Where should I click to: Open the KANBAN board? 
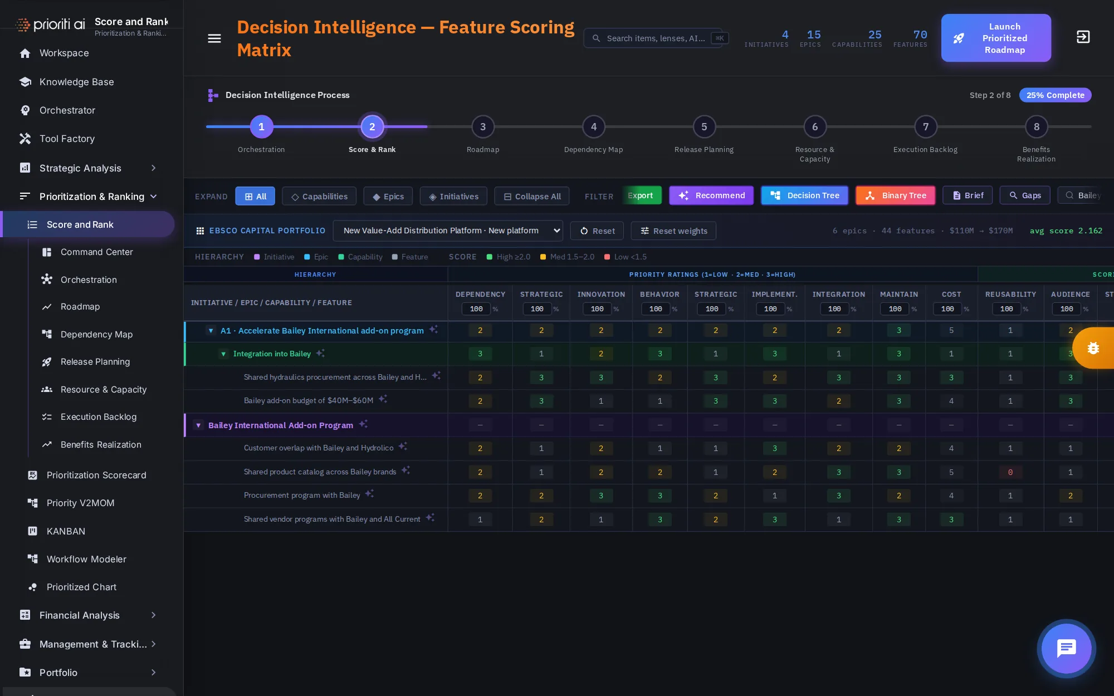pyautogui.click(x=66, y=531)
